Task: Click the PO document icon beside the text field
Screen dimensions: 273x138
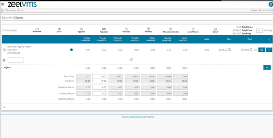Action: click(x=4, y=60)
